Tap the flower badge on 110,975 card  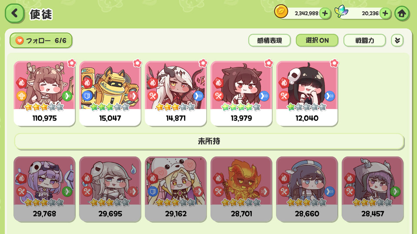click(72, 63)
